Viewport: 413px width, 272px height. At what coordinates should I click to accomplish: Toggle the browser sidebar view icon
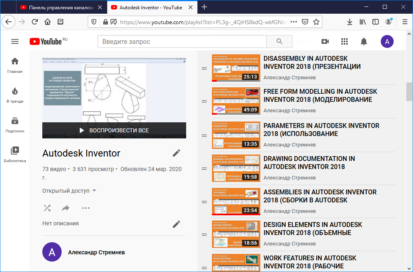click(376, 22)
